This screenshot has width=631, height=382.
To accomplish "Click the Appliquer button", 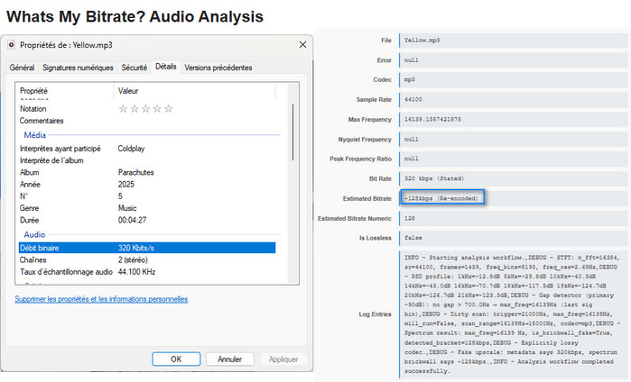I will 283,359.
